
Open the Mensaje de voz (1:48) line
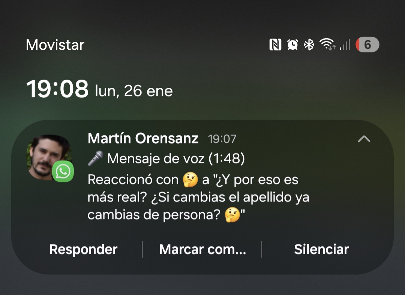point(166,159)
